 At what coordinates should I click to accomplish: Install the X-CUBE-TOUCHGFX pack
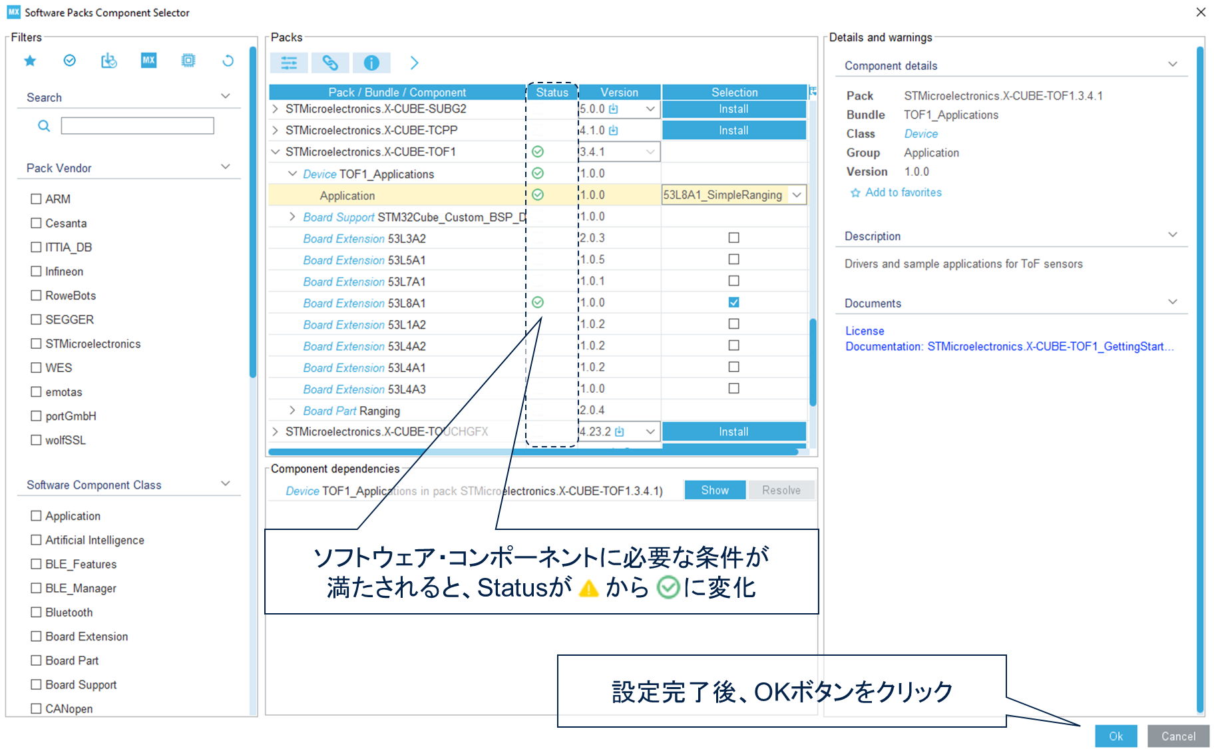click(734, 431)
